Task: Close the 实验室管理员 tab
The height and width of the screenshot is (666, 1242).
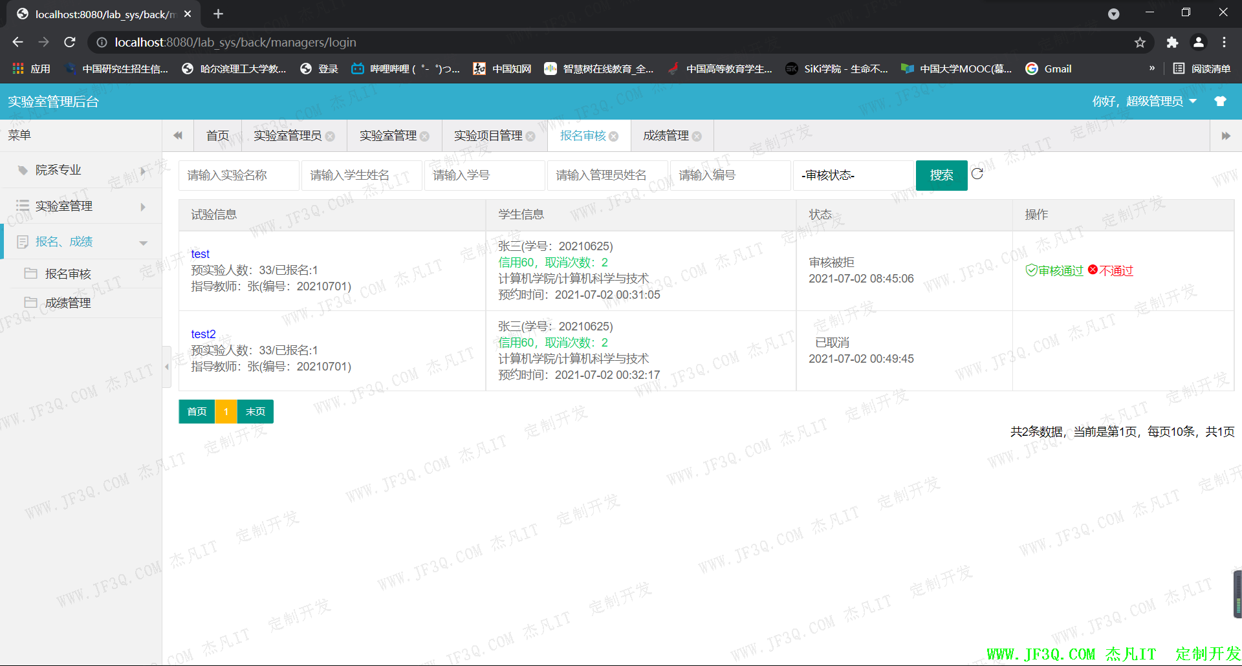Action: [x=331, y=136]
